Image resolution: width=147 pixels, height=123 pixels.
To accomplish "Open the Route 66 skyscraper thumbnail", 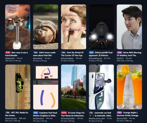I will (x=73, y=87).
